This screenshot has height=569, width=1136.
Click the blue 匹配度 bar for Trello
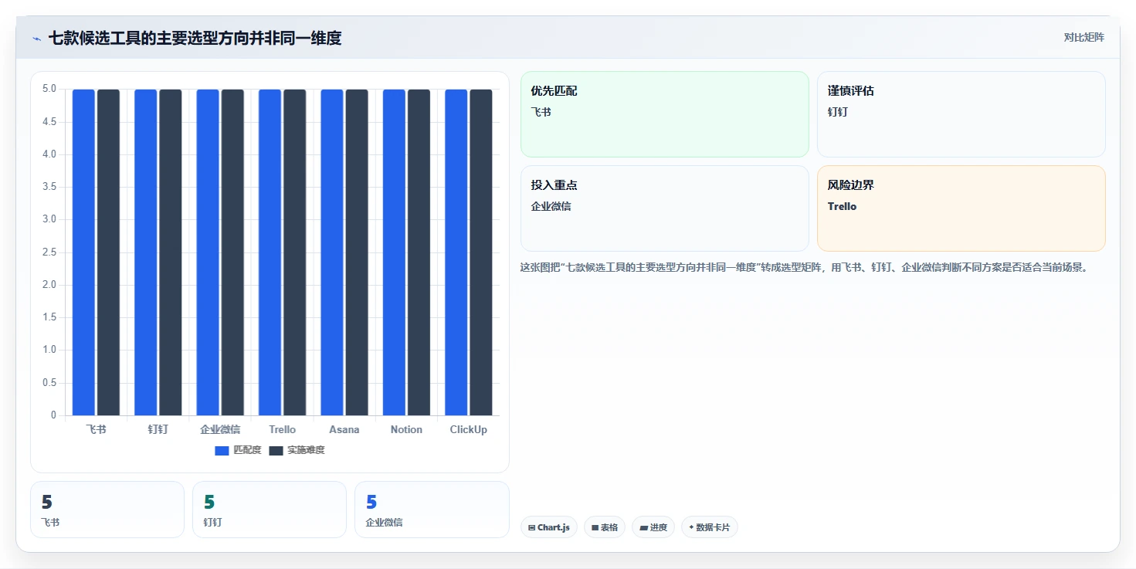[270, 252]
